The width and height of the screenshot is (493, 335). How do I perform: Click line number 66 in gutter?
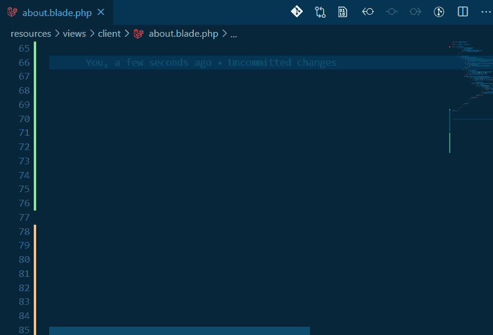click(24, 63)
